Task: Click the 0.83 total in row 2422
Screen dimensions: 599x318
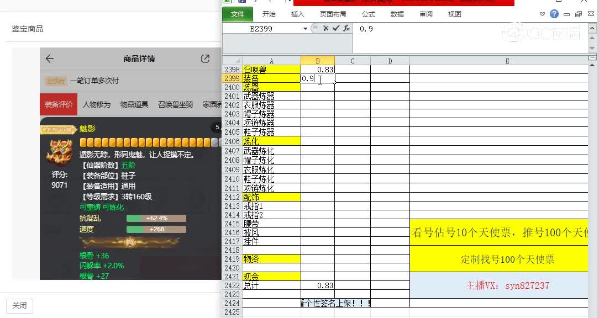Action: point(317,285)
